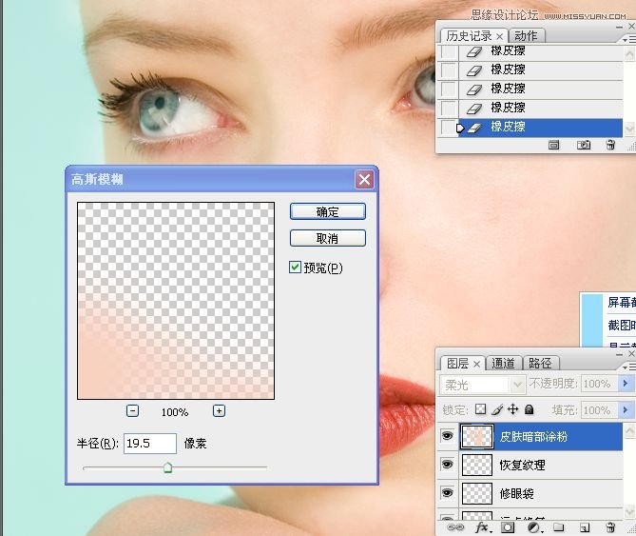Click the Gaussian Blur preview image area
The image size is (636, 536).
[176, 301]
